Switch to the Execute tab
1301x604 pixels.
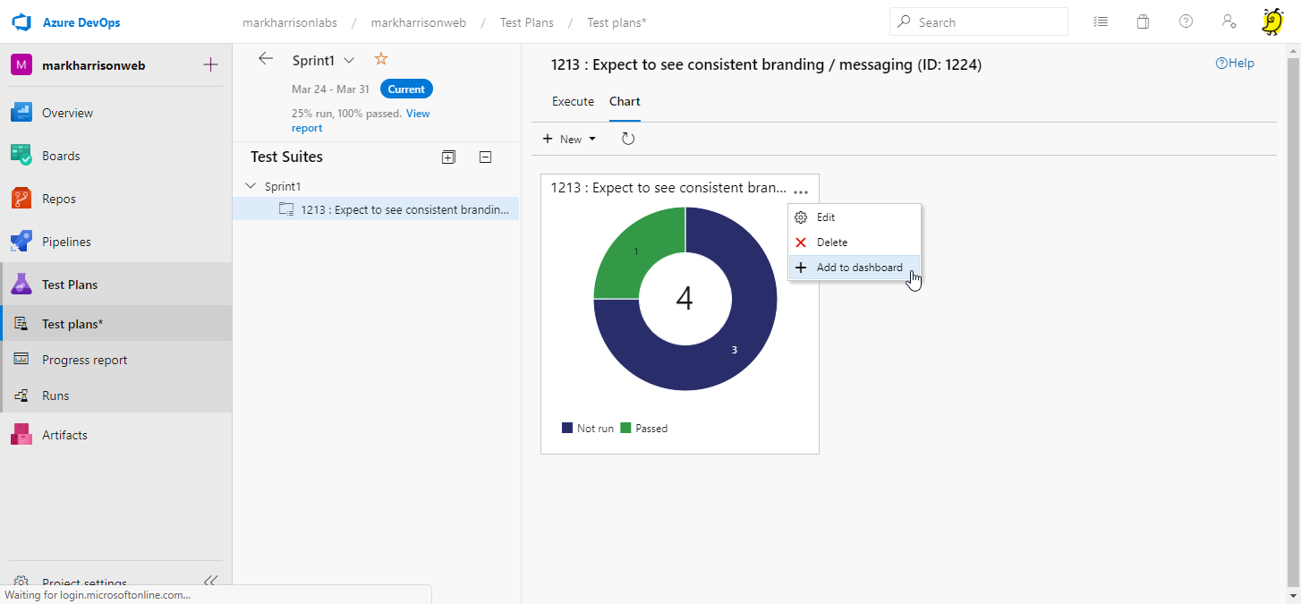tap(573, 102)
